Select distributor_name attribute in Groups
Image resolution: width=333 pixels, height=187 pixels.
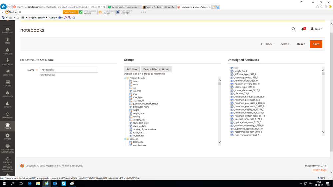point(141,107)
